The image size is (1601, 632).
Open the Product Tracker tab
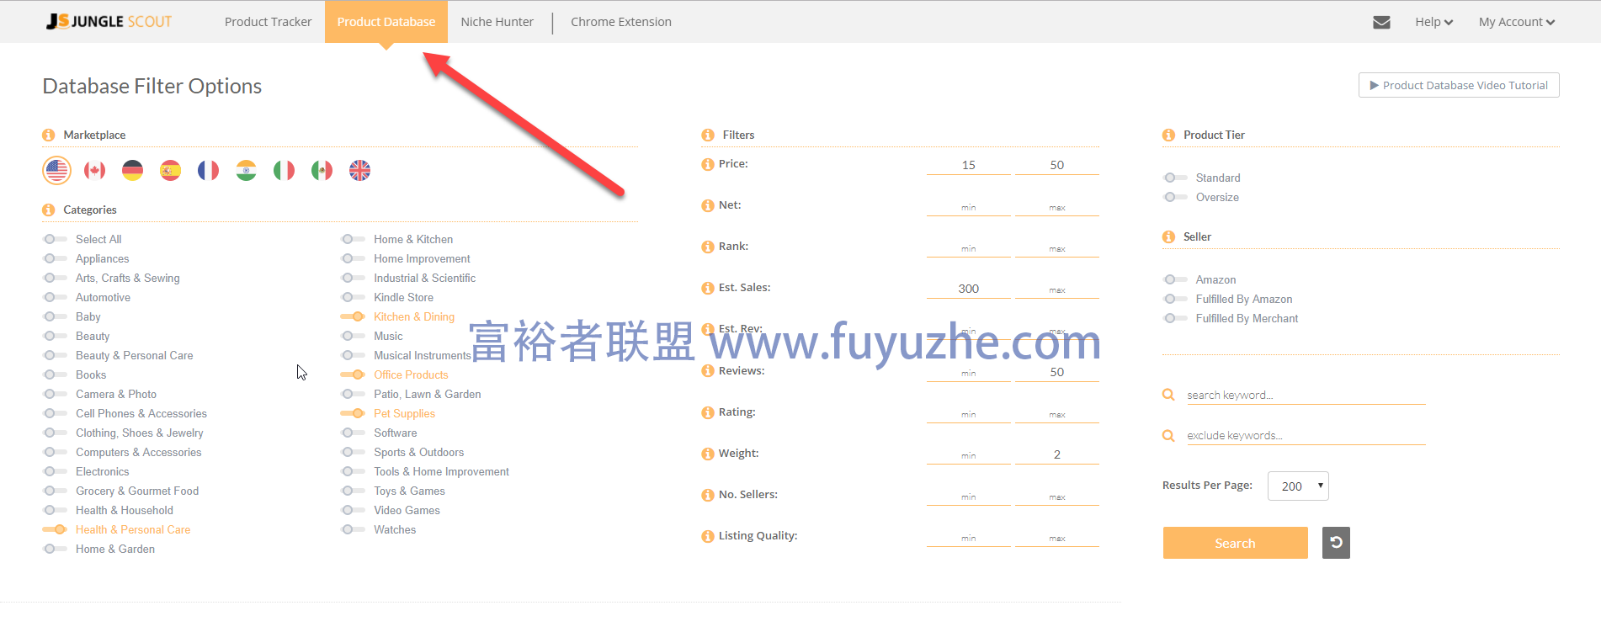pos(268,22)
